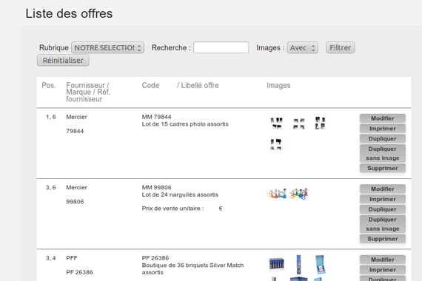Duplicate the MM 99806 narguilés offer
The width and height of the screenshot is (422, 281).
[383, 209]
